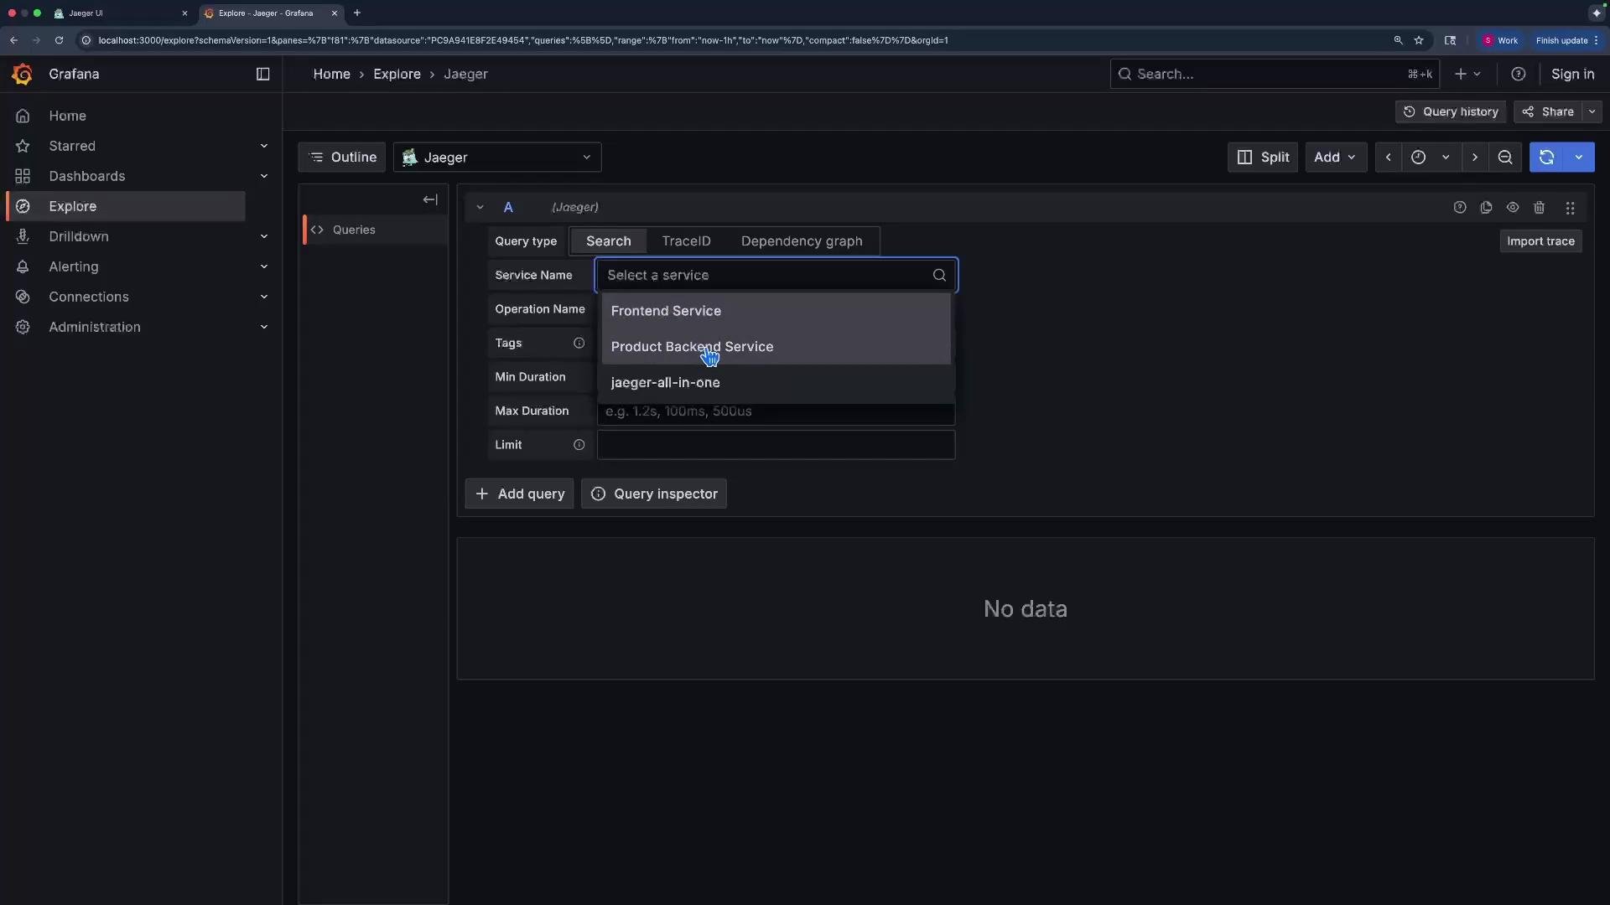The height and width of the screenshot is (905, 1610).
Task: Focus the Limit input field
Action: (776, 445)
